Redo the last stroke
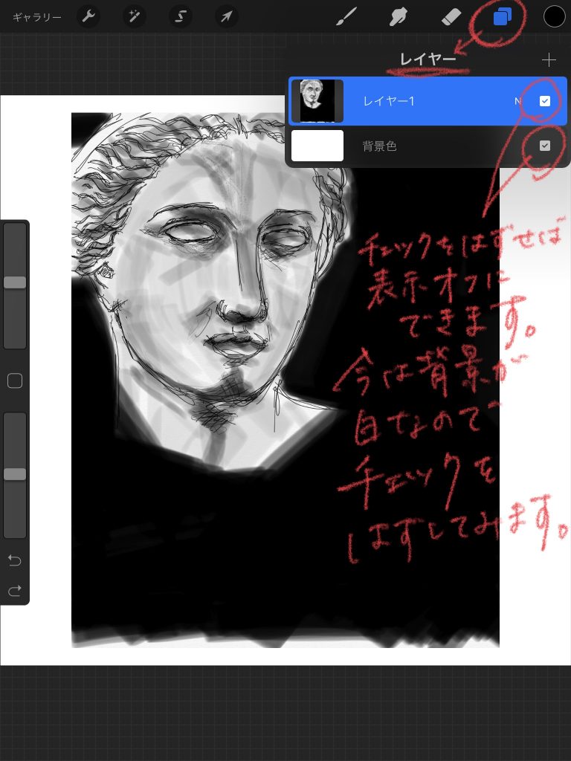Viewport: 571px width, 761px height. click(15, 591)
